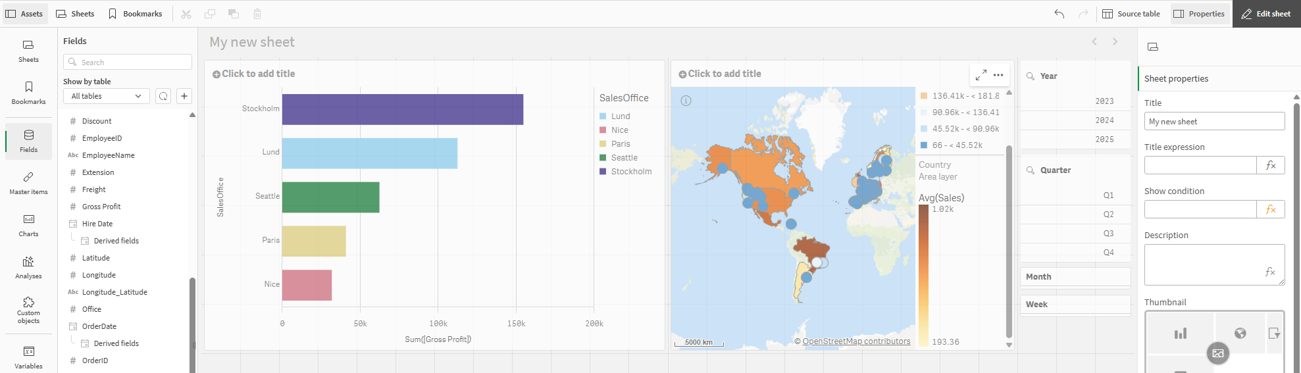Open the All tables dropdown
The height and width of the screenshot is (373, 1301).
(106, 96)
